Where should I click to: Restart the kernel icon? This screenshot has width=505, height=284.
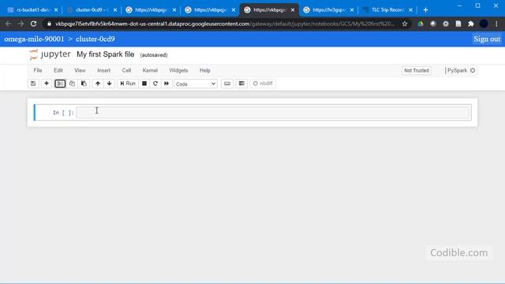coord(155,84)
